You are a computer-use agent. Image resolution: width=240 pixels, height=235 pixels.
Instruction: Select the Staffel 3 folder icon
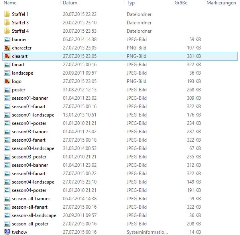[7, 23]
